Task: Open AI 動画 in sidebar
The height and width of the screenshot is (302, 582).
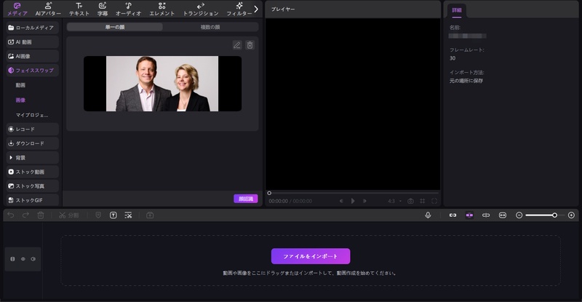Action: click(x=33, y=42)
